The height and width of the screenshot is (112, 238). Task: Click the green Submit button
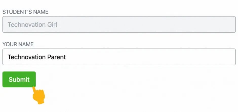(x=19, y=79)
